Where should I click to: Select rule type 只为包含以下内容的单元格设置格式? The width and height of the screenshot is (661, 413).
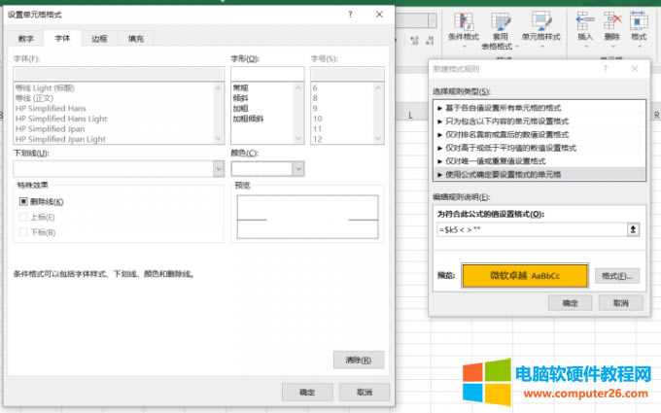pyautogui.click(x=505, y=121)
